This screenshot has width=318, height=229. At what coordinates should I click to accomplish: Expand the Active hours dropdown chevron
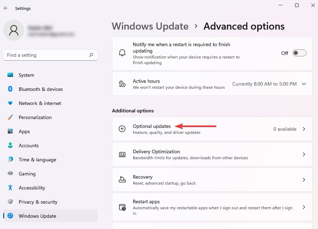[x=304, y=84]
